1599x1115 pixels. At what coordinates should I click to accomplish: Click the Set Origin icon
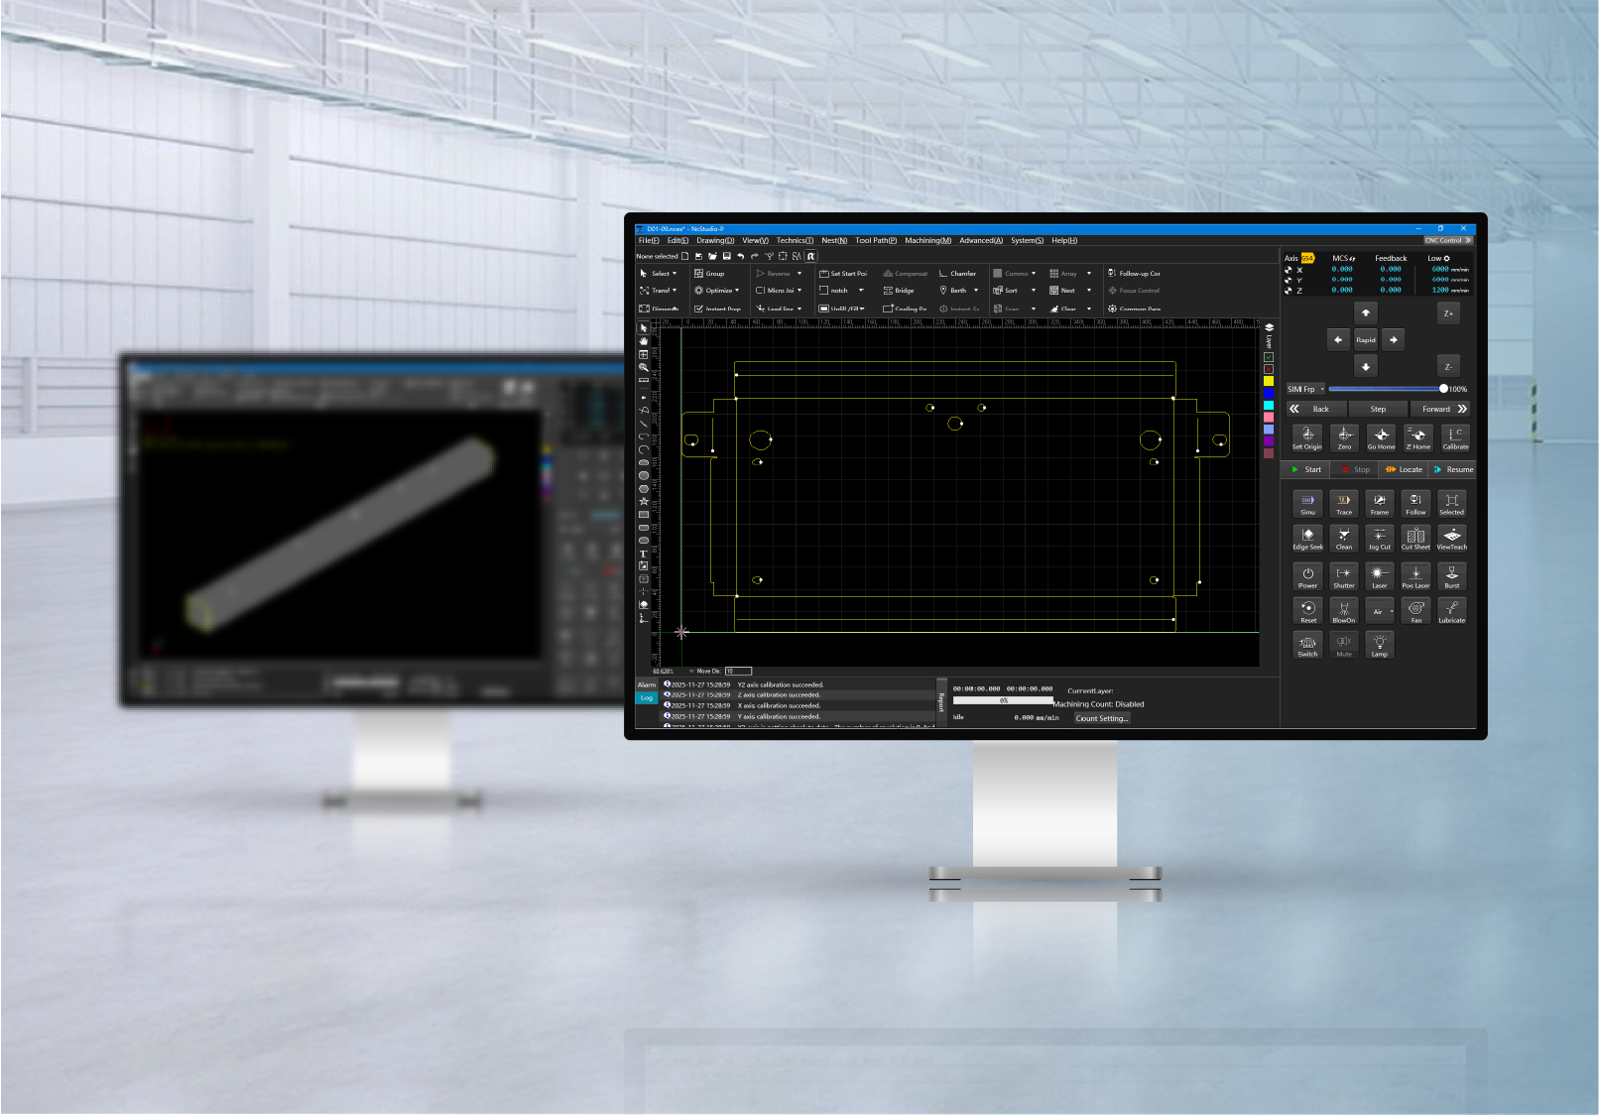pos(1307,436)
